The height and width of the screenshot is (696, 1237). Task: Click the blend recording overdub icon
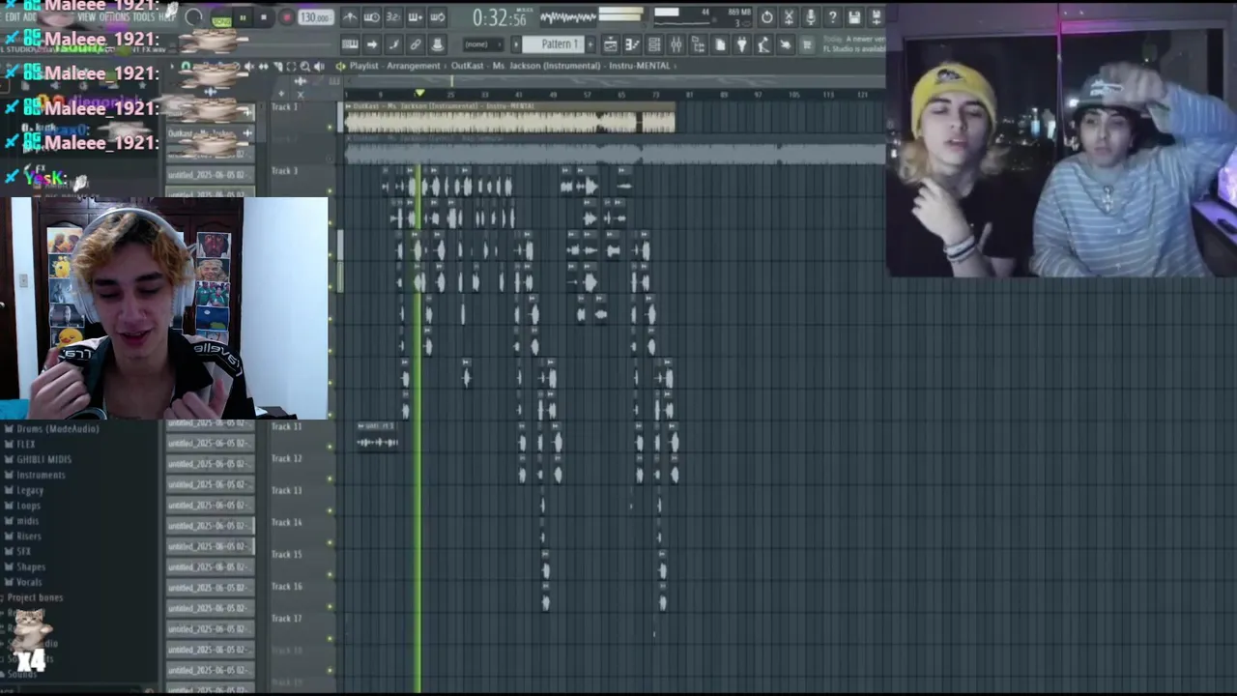point(416,17)
